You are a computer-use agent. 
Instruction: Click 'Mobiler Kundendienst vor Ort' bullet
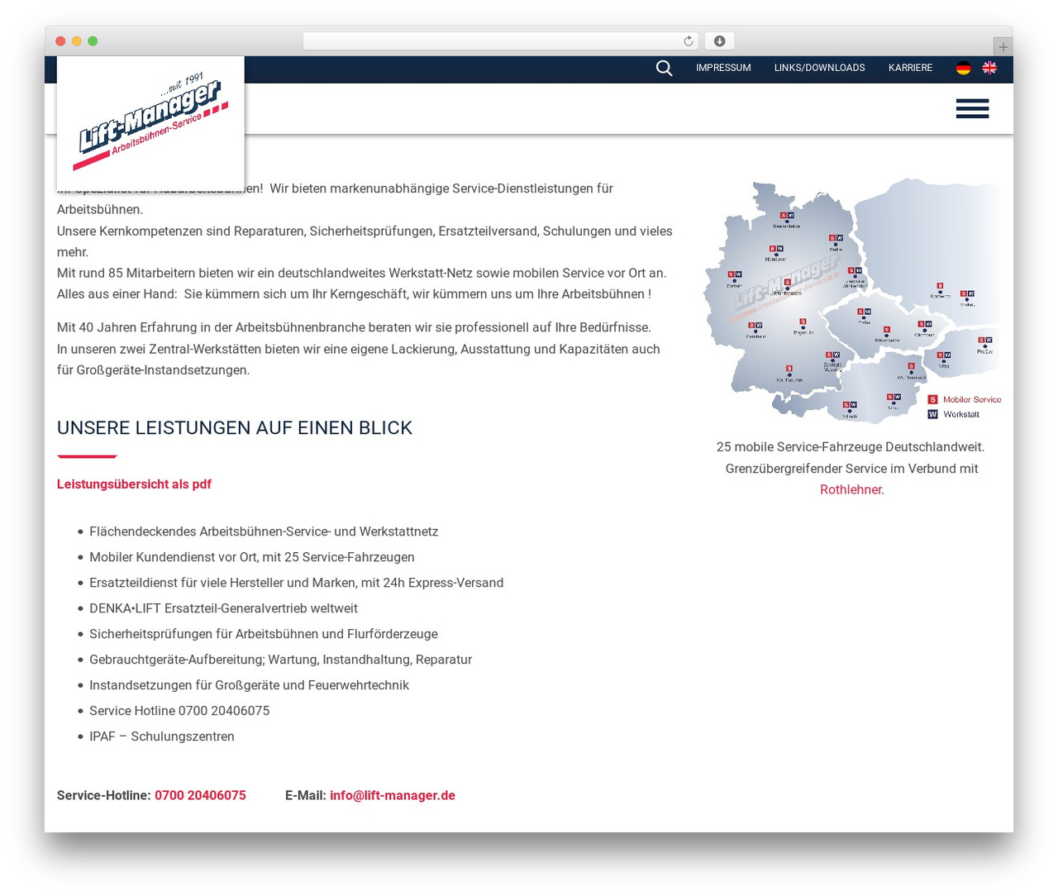tap(252, 557)
